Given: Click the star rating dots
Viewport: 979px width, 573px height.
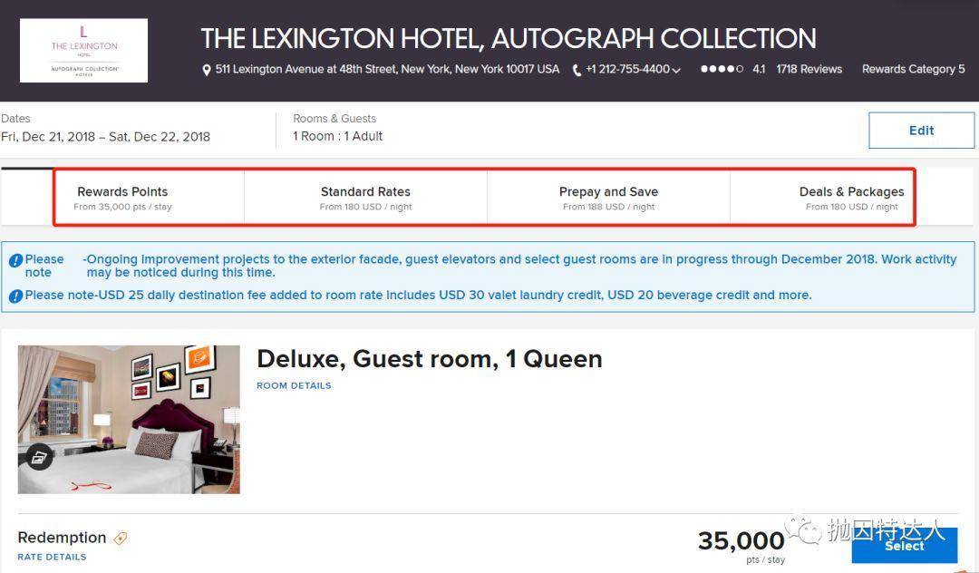Looking at the screenshot, I should pos(722,69).
